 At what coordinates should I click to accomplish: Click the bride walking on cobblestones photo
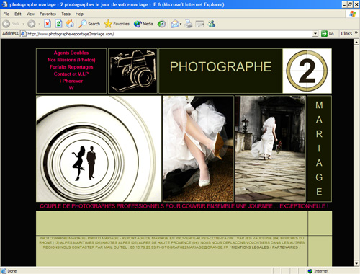[271, 149]
